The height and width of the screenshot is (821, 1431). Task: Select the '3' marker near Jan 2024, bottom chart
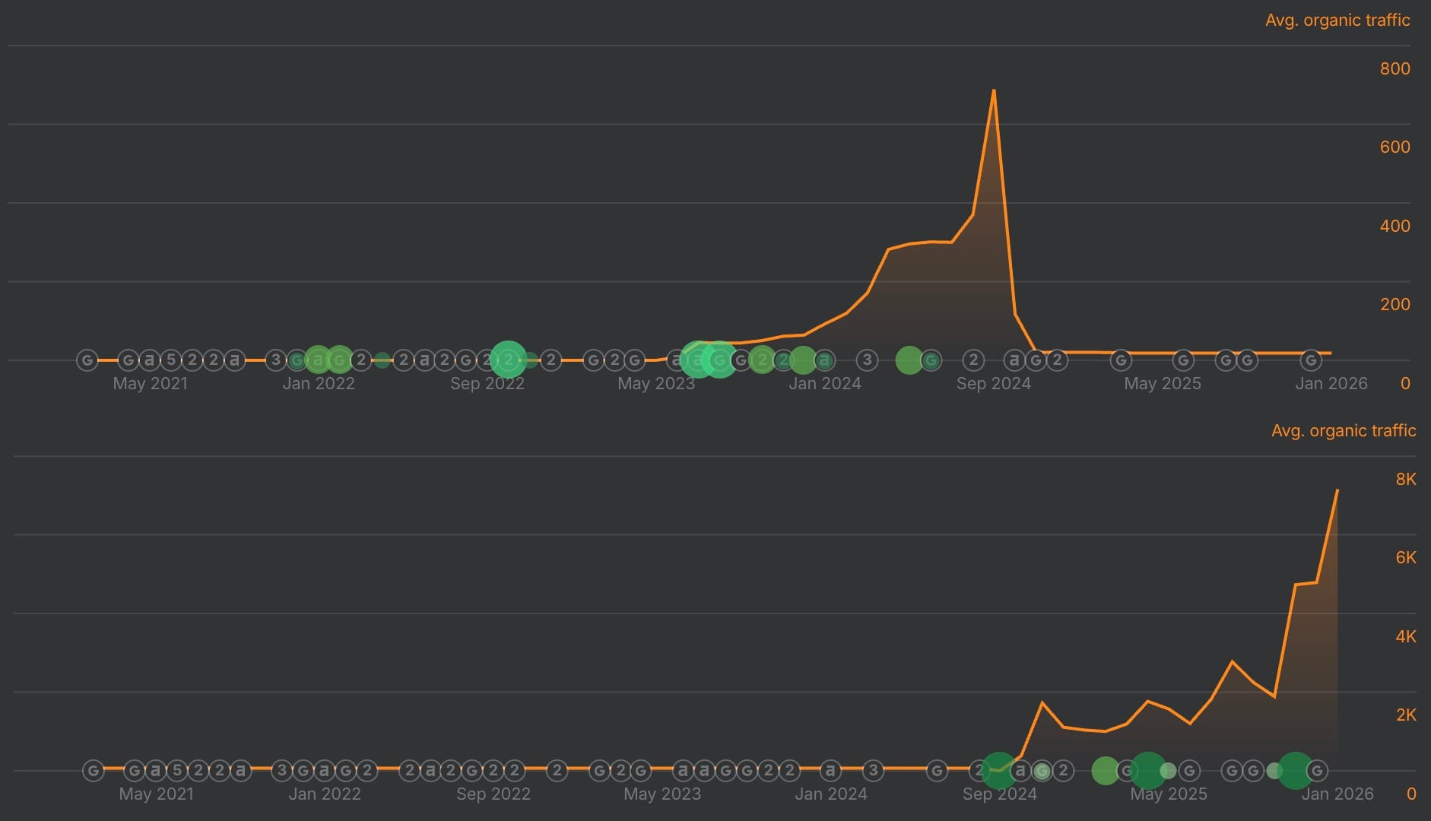(x=873, y=770)
